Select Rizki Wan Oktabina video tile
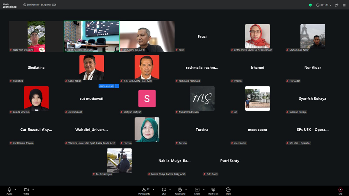This screenshot has height=196, width=349. [x=36, y=36]
